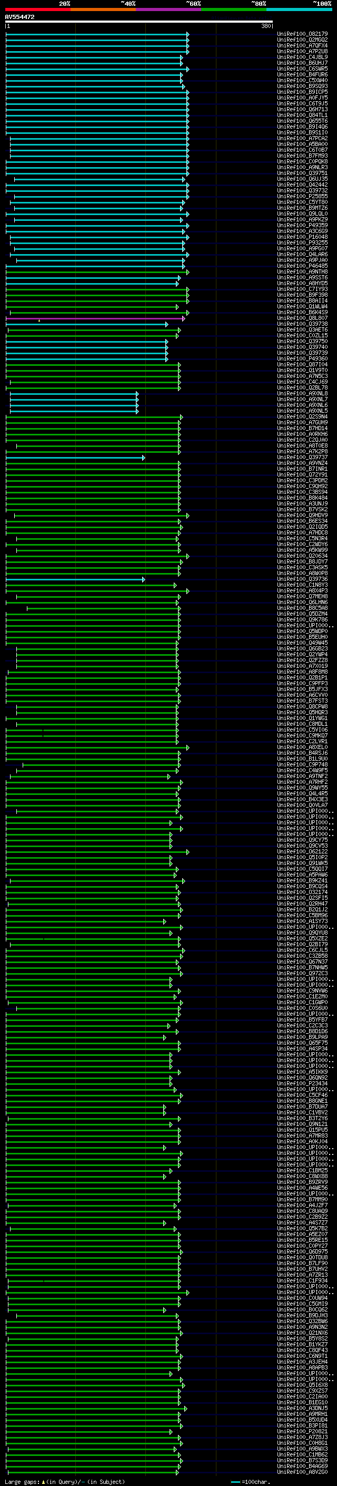Viewport: 337px width, 1486px height.
Task: Open hit UniRef100_C4JBL9
Action: click(302, 57)
